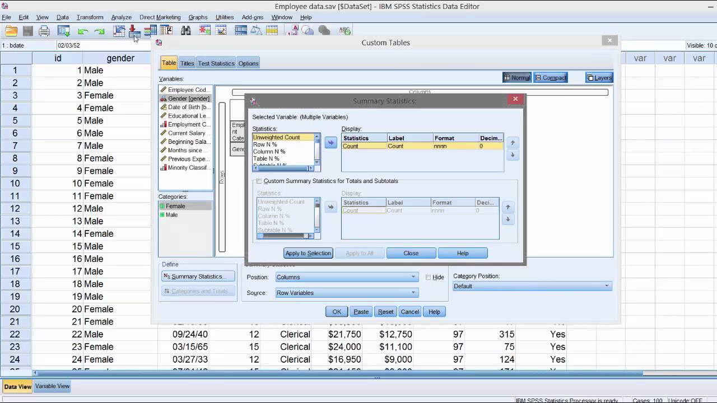Switch to Titles tab in Custom Tables

coord(187,63)
